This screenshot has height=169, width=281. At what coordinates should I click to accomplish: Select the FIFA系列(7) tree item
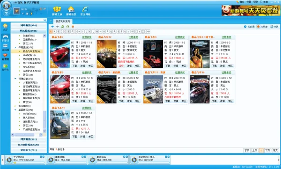[x=29, y=67]
